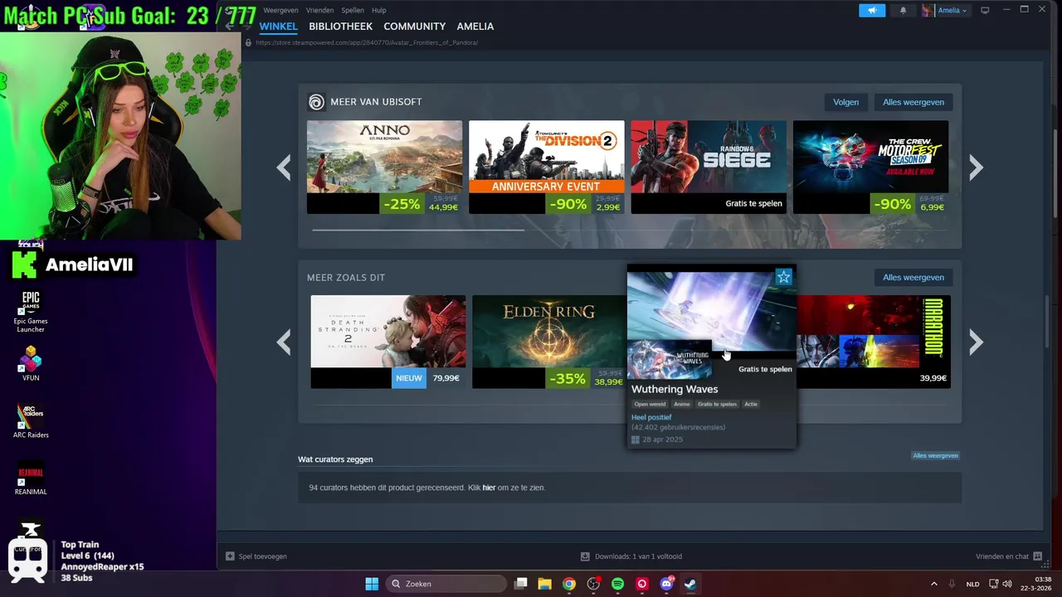
Task: Click the 'Spel toevoegen' plus icon
Action: 230,556
